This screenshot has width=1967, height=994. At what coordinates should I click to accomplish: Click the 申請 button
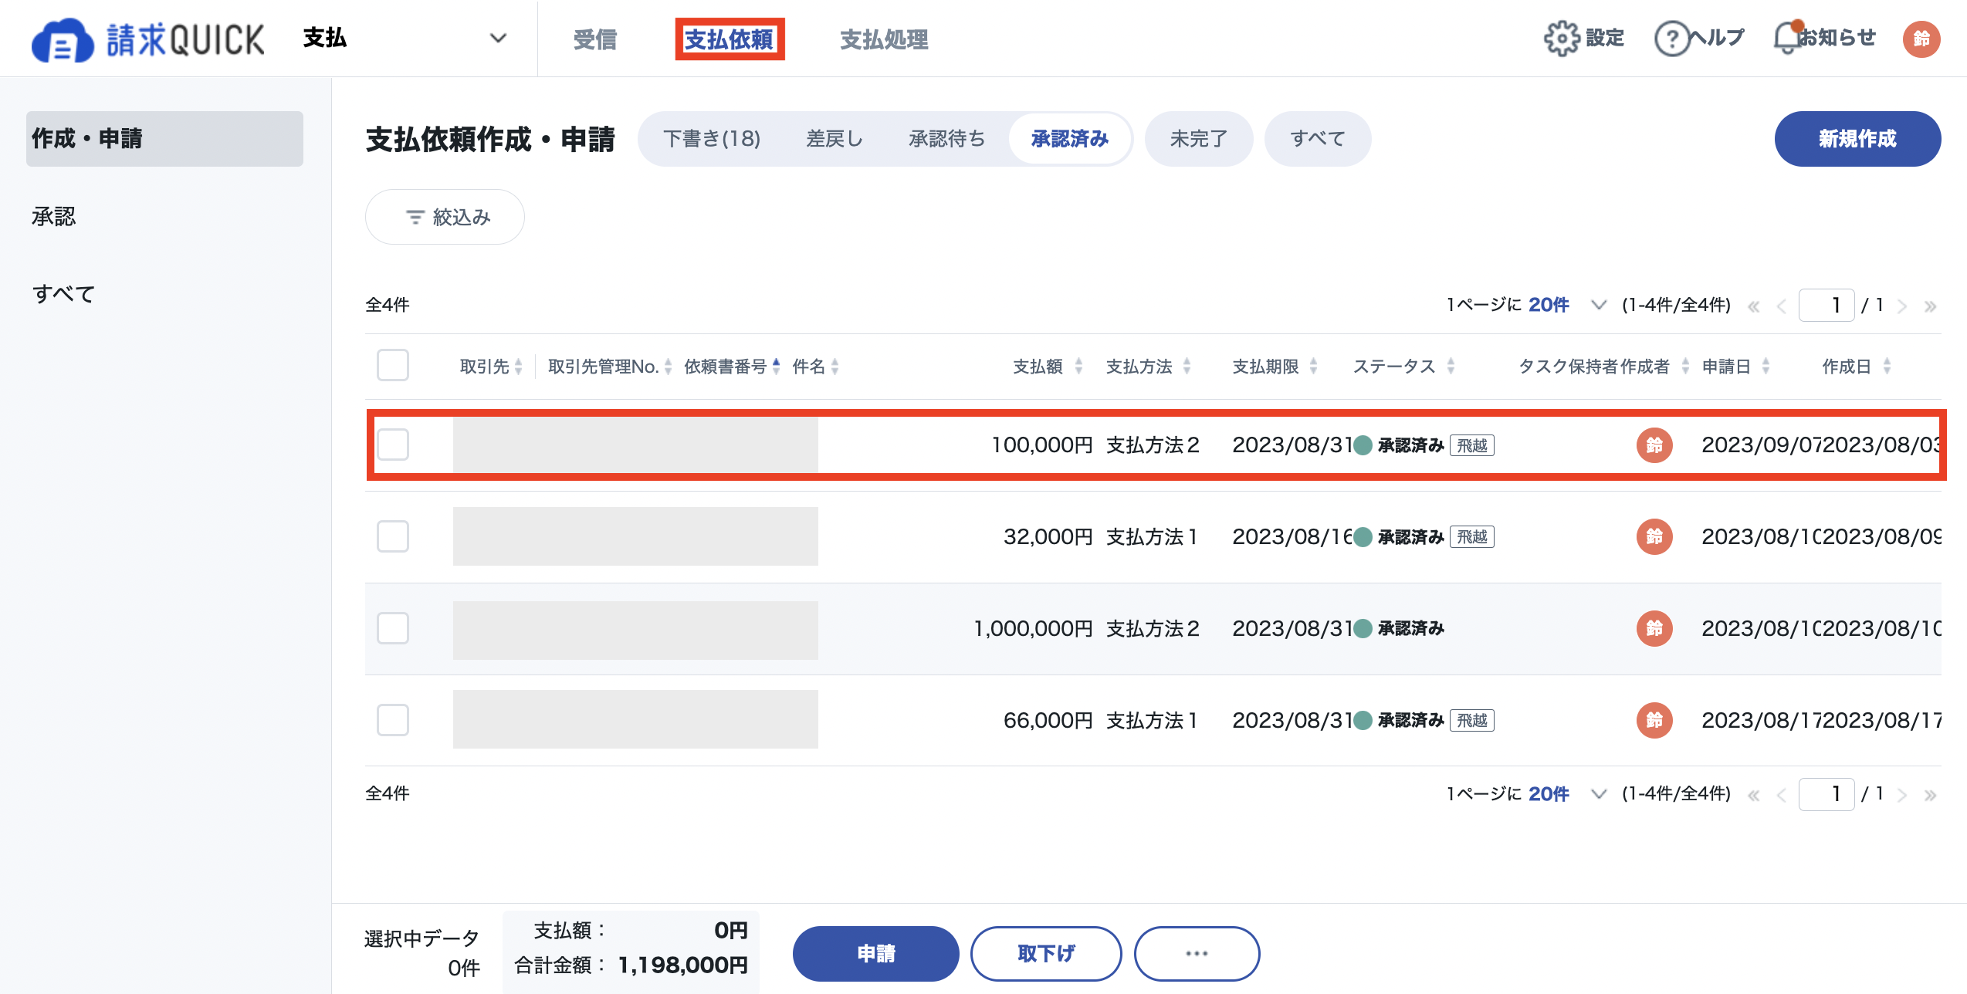[x=875, y=953]
